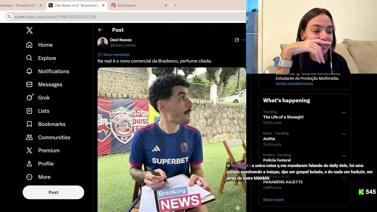The width and height of the screenshot is (377, 212).
Task: Close the Instagram tab
Action: click(166, 5)
